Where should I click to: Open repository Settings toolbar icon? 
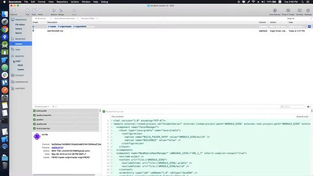coord(308,10)
